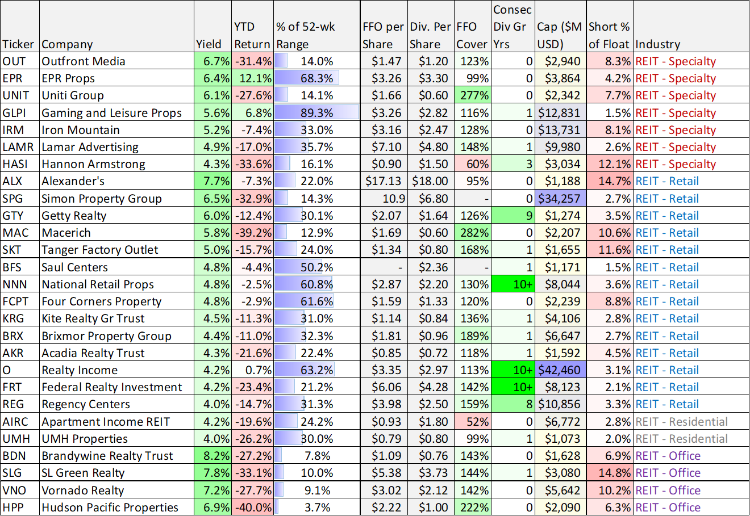Click Getty Realty's 9 dividend growth years
This screenshot has height=516, width=750.
(513, 216)
